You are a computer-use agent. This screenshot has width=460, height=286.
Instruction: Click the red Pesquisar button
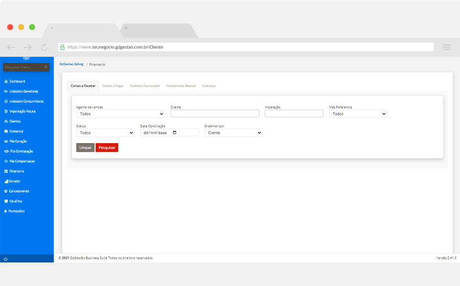point(107,148)
